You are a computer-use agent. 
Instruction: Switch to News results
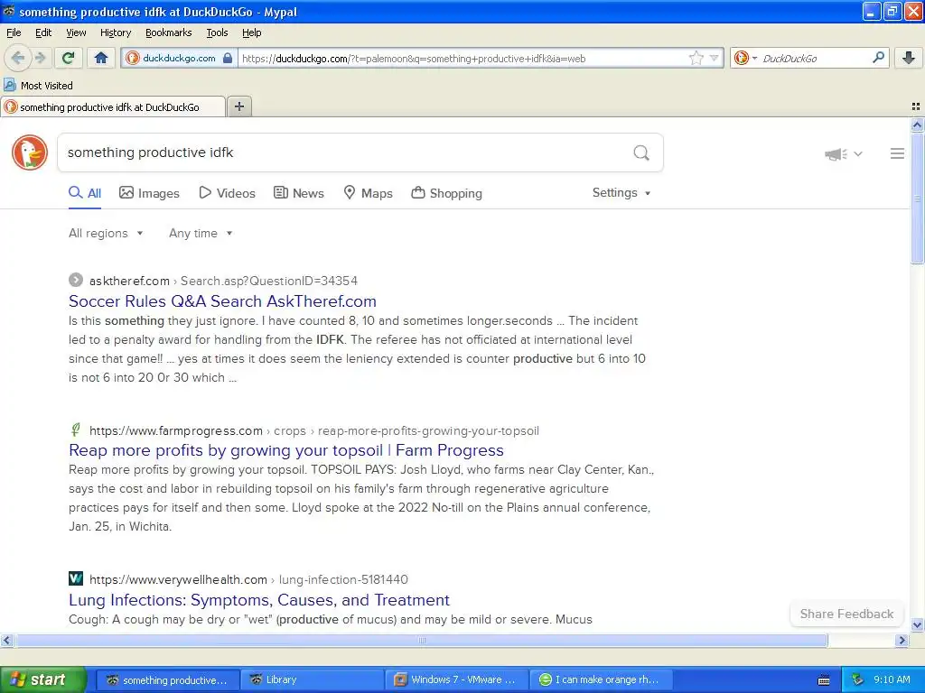pos(298,193)
